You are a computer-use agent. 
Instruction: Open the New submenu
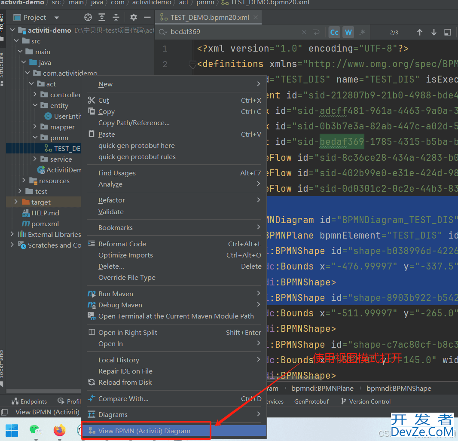[x=174, y=84]
